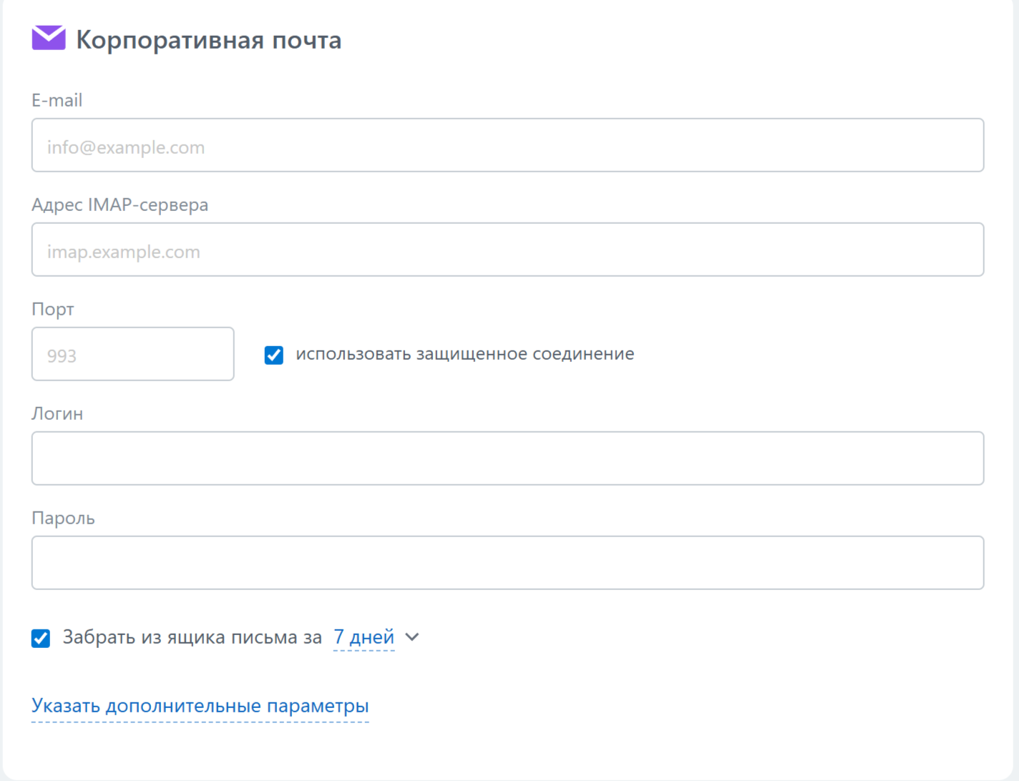Screen dimensions: 1019x781
Task: Click the Пароль label text
Action: tap(63, 518)
